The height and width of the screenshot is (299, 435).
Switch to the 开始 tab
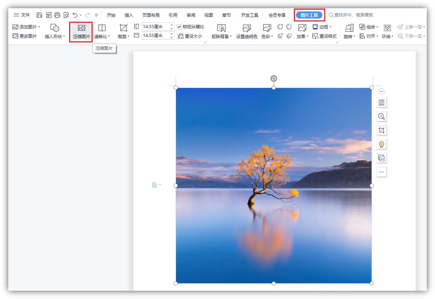point(111,15)
